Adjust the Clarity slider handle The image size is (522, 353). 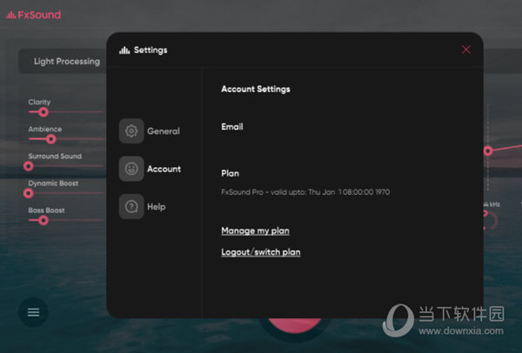[x=43, y=112]
